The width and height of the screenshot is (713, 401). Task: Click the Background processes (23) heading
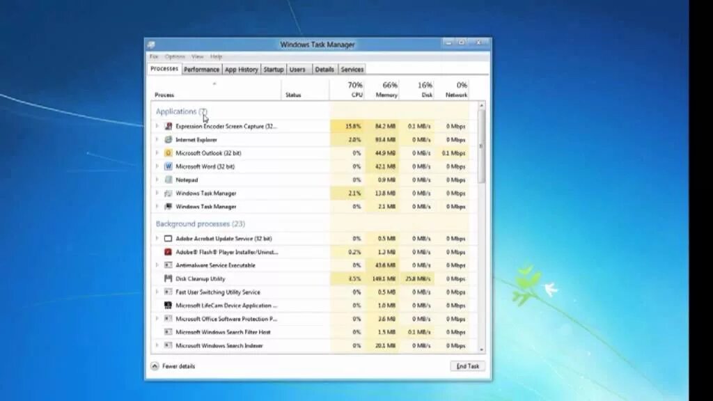[201, 223]
